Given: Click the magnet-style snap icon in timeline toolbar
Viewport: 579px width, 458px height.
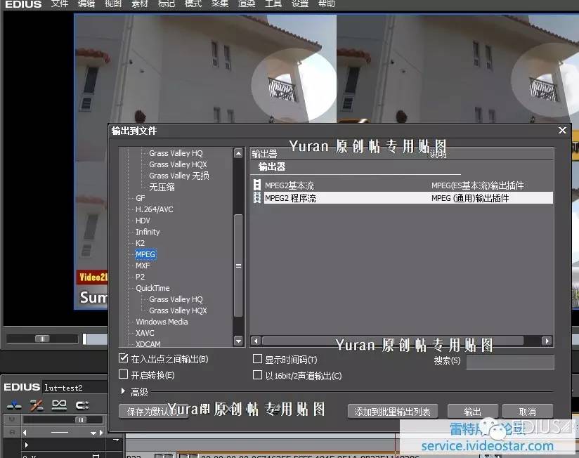Looking at the screenshot, I should coord(82,405).
